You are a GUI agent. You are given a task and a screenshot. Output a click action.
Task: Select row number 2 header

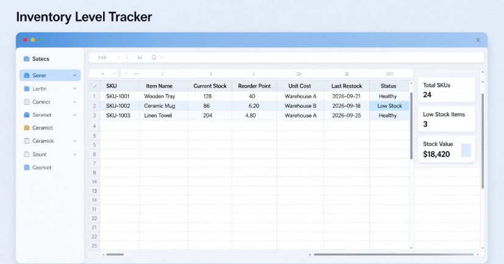coord(95,106)
